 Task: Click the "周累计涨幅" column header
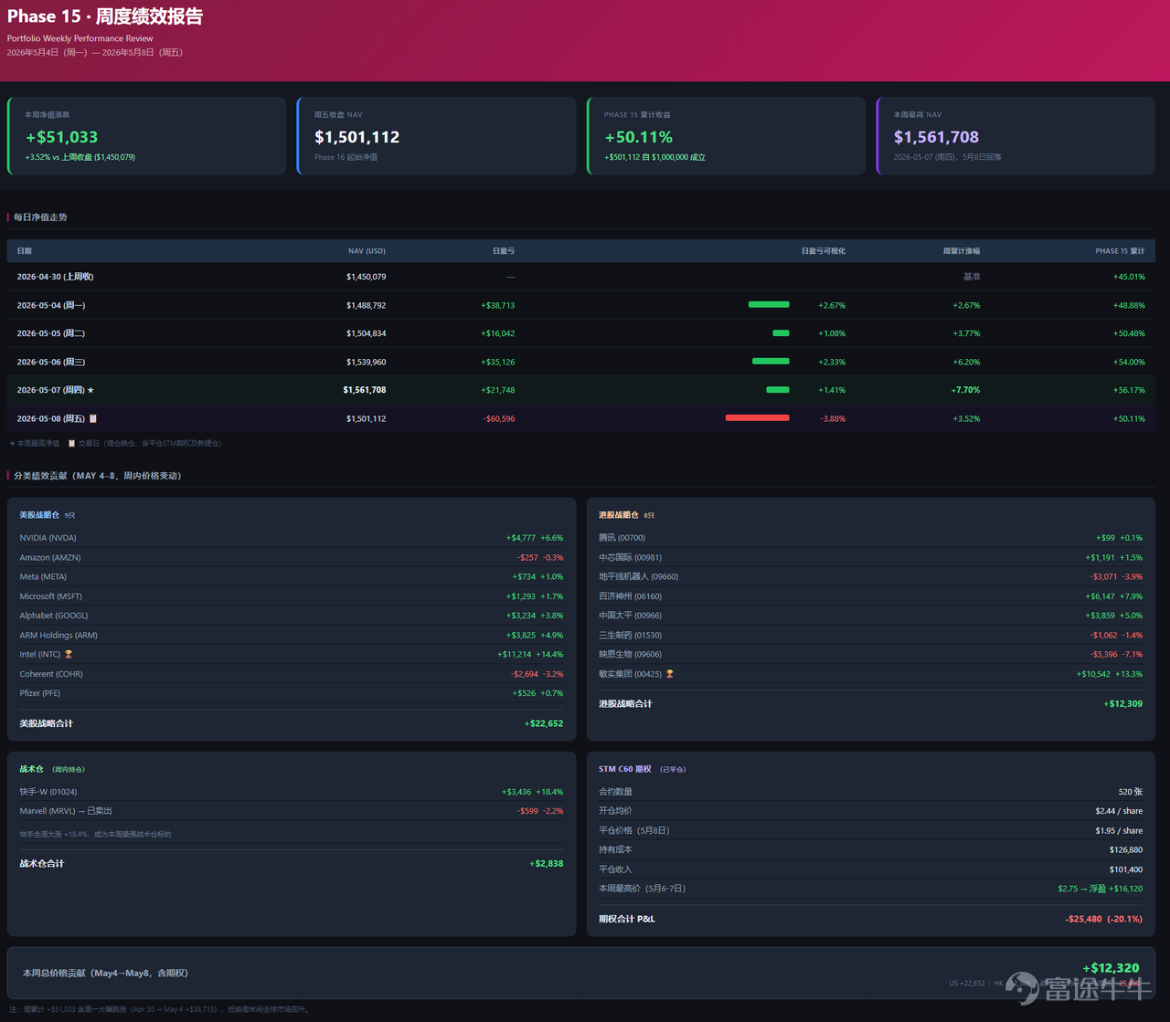(962, 251)
